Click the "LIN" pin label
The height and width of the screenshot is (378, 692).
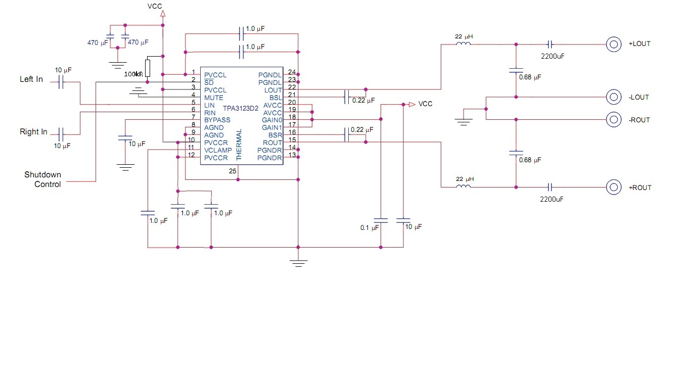point(209,105)
